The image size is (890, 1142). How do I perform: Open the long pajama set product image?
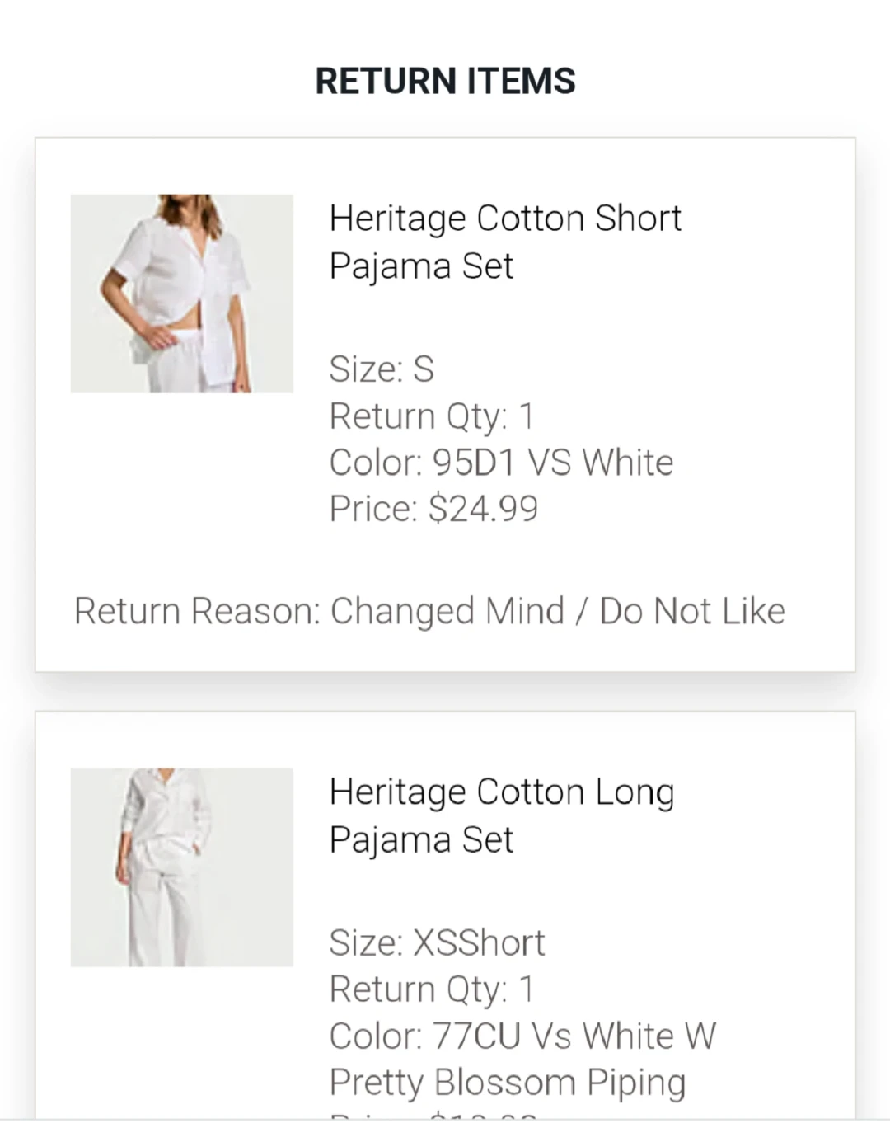click(x=181, y=867)
